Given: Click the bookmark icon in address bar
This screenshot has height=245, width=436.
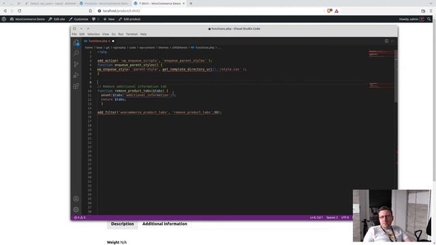Looking at the screenshot, I should tap(91, 11).
